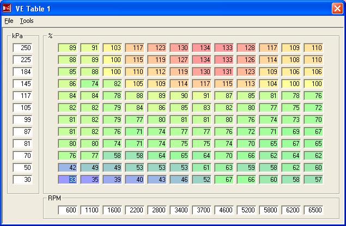Select the 105 kPa field

(23, 107)
